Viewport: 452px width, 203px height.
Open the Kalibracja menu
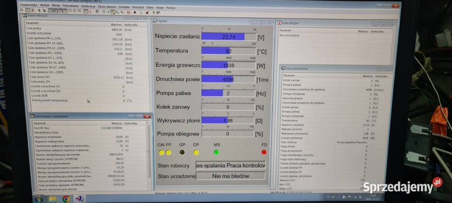[x=88, y=6]
